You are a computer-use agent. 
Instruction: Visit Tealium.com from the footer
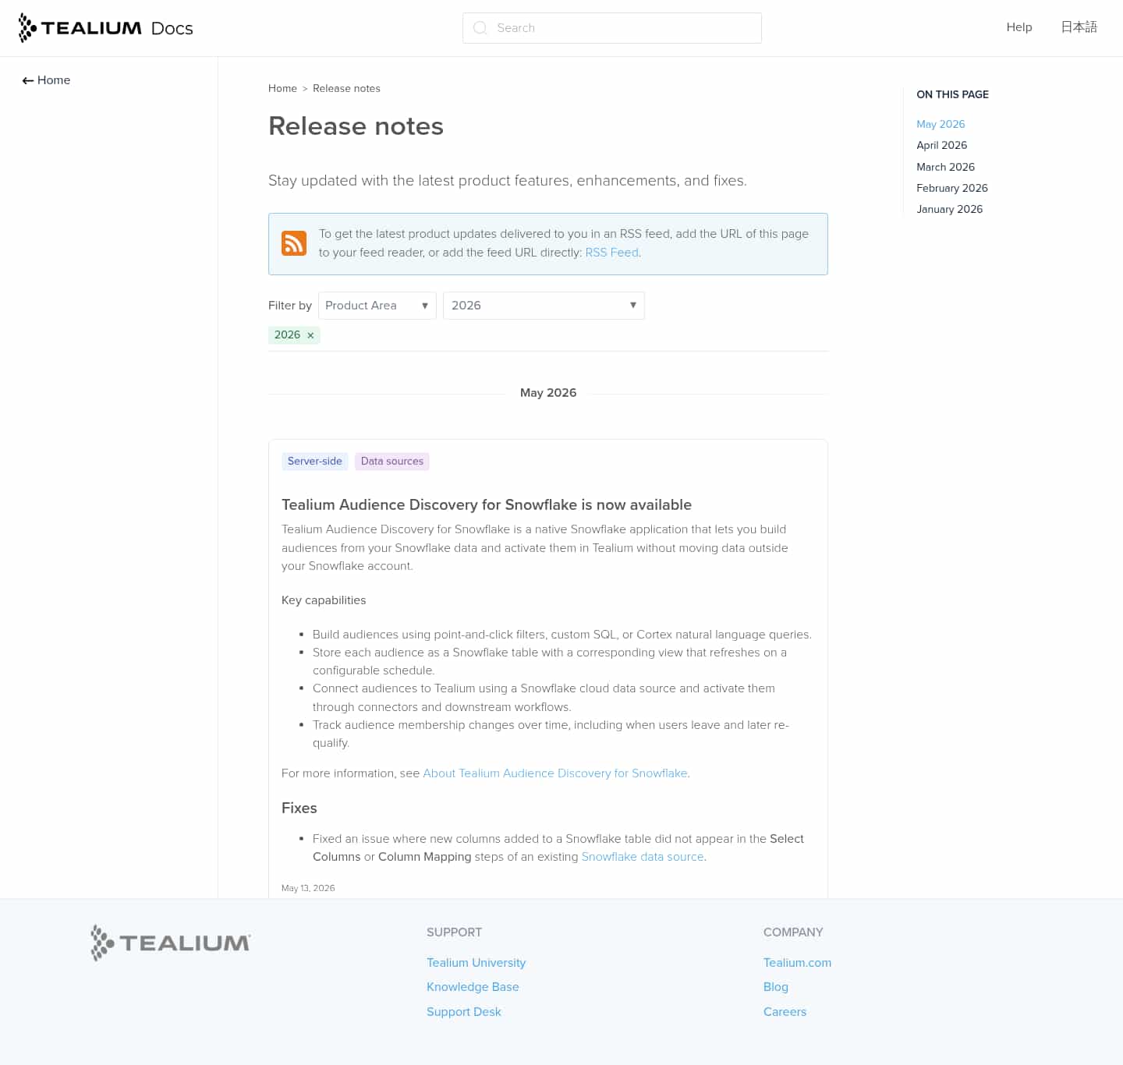(x=797, y=963)
